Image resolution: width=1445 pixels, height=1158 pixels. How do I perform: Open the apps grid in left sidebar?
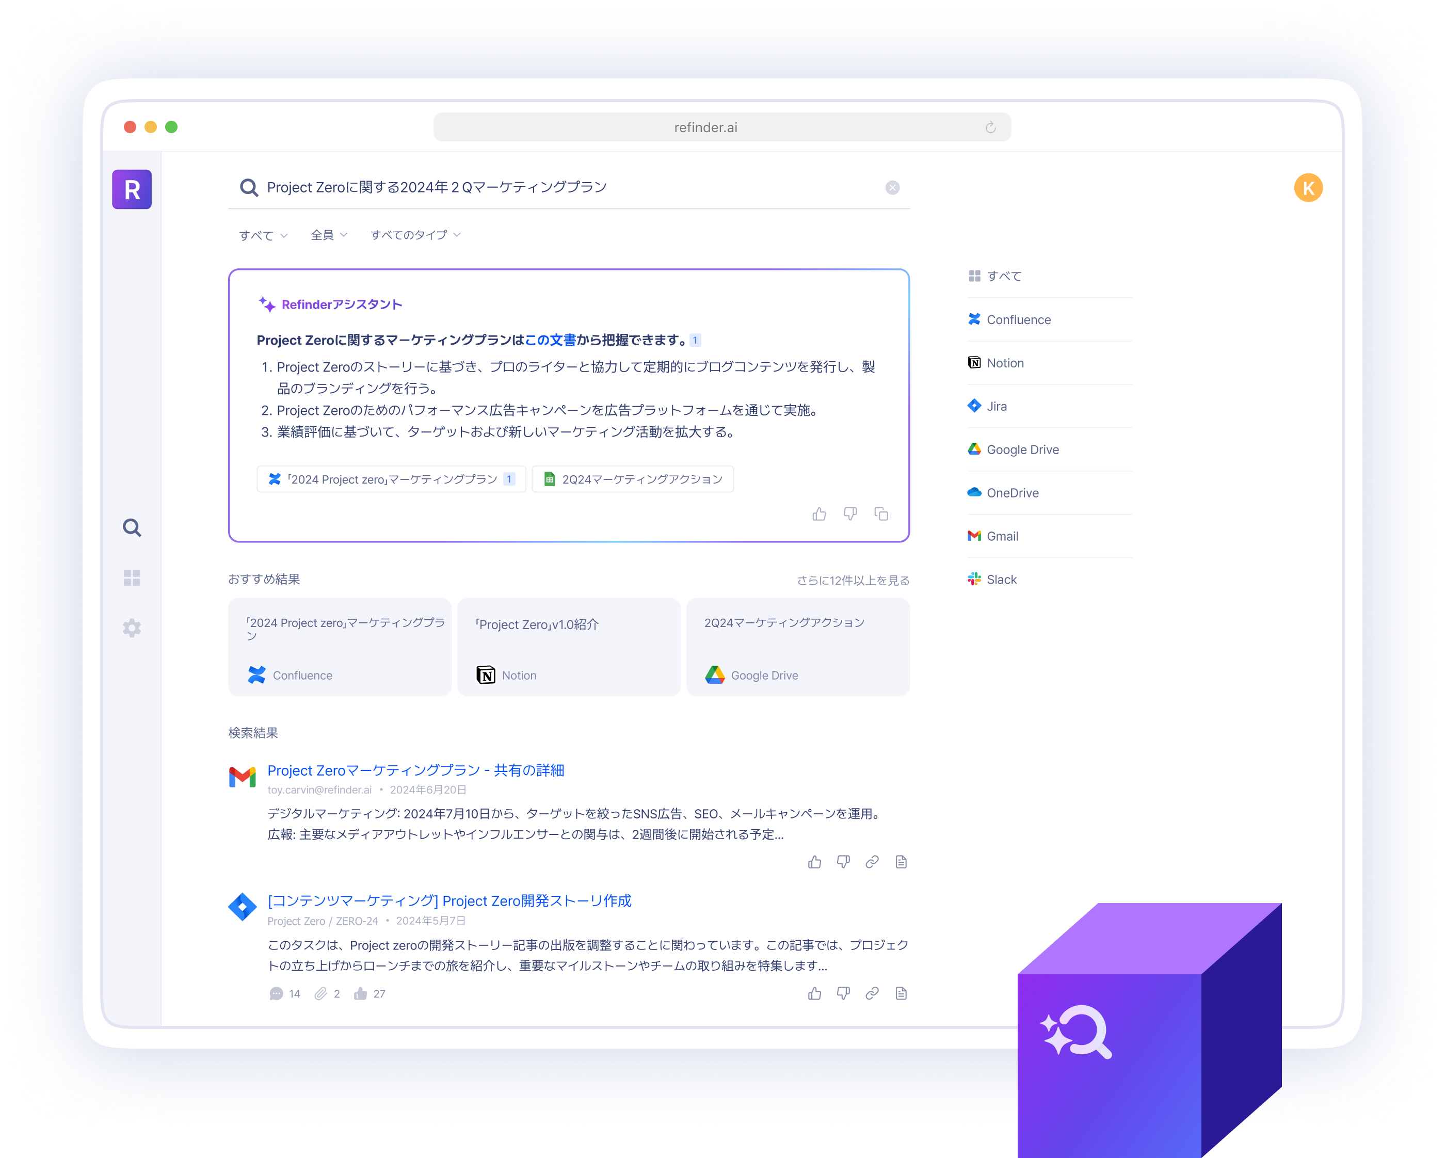[x=132, y=577]
